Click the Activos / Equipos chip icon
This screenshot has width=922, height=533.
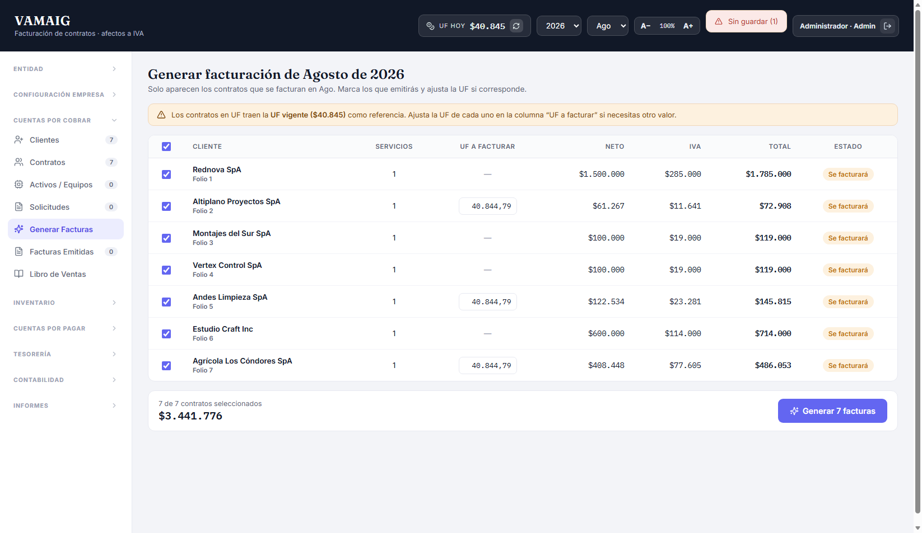[18, 185]
